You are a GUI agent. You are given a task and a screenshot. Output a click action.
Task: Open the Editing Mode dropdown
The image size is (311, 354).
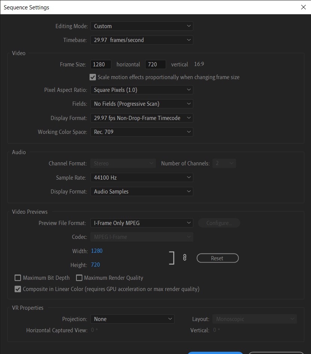click(x=142, y=26)
